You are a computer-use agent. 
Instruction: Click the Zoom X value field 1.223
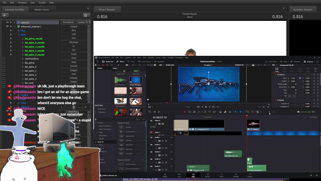click(x=293, y=78)
